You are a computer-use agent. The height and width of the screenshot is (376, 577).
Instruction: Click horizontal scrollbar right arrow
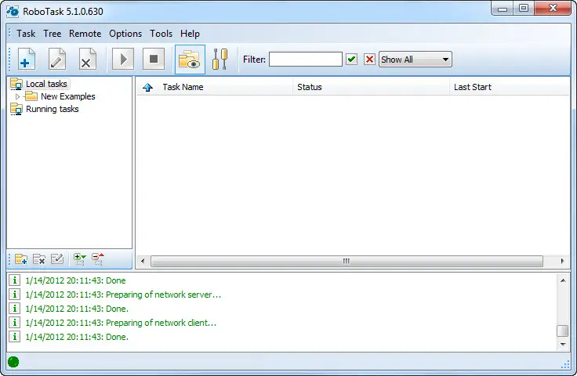(562, 262)
